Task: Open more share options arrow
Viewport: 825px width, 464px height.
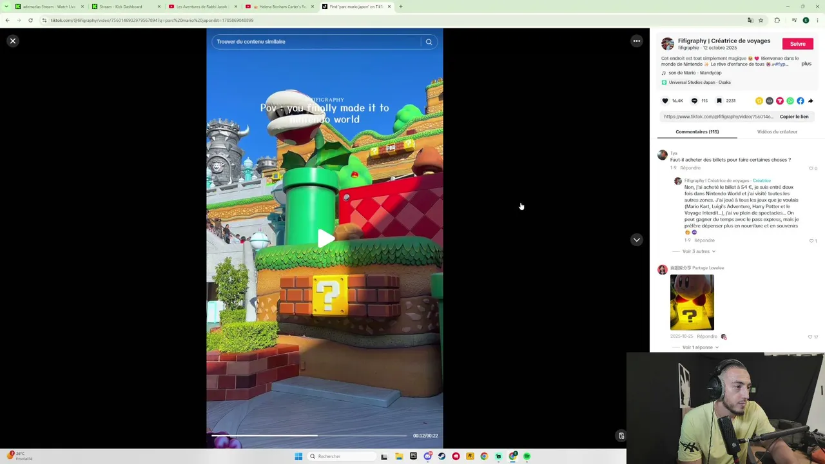Action: pos(811,101)
